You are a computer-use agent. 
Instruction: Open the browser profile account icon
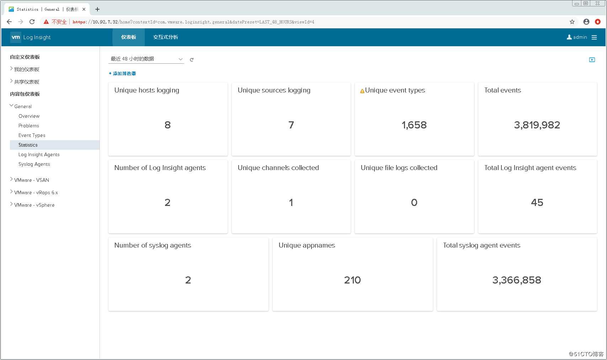pyautogui.click(x=586, y=22)
